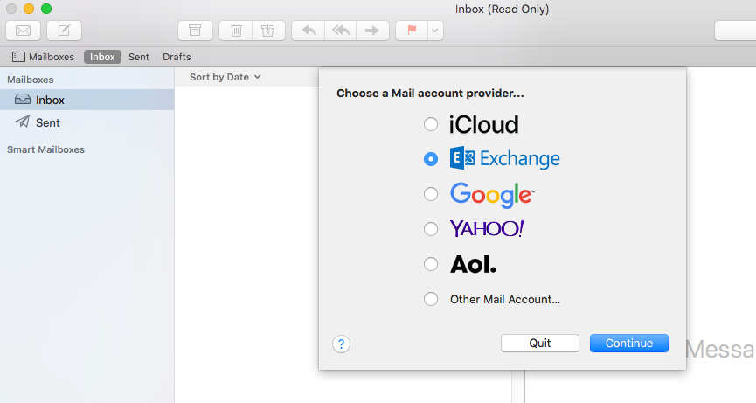Click the Compose new message icon

(64, 31)
